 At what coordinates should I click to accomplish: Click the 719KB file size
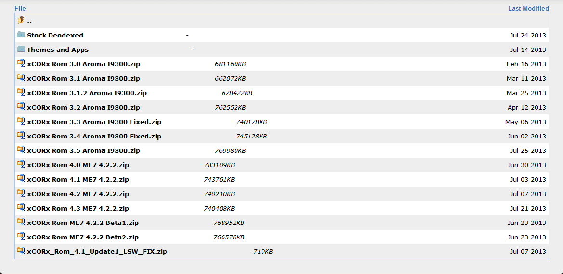(263, 251)
